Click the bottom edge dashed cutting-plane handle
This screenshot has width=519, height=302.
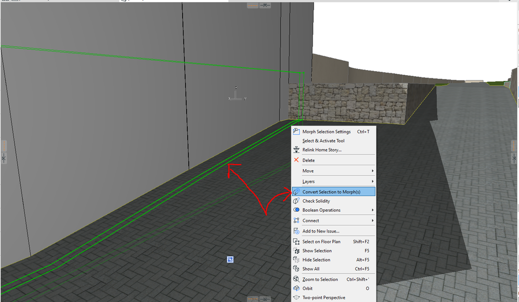click(x=253, y=299)
